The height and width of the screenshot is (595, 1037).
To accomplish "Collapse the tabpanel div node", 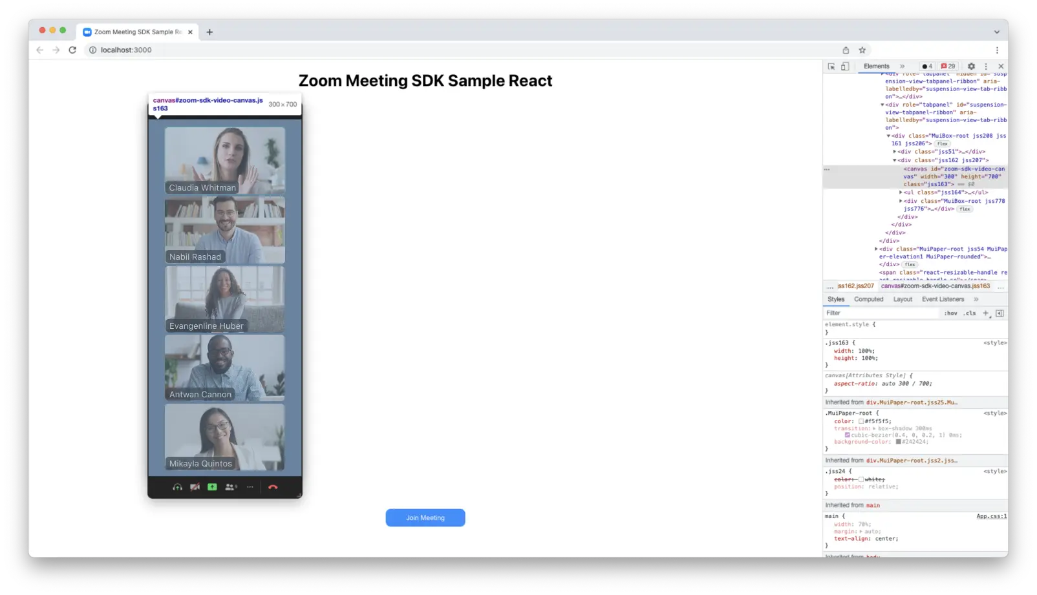I will pyautogui.click(x=882, y=105).
